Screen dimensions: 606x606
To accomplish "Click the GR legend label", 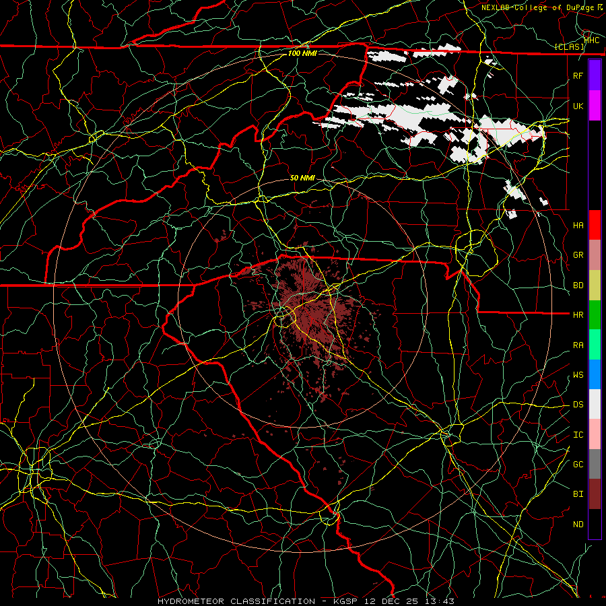I will [578, 255].
